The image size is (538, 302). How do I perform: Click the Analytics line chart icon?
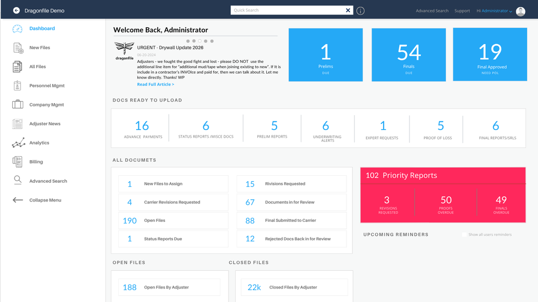click(18, 142)
